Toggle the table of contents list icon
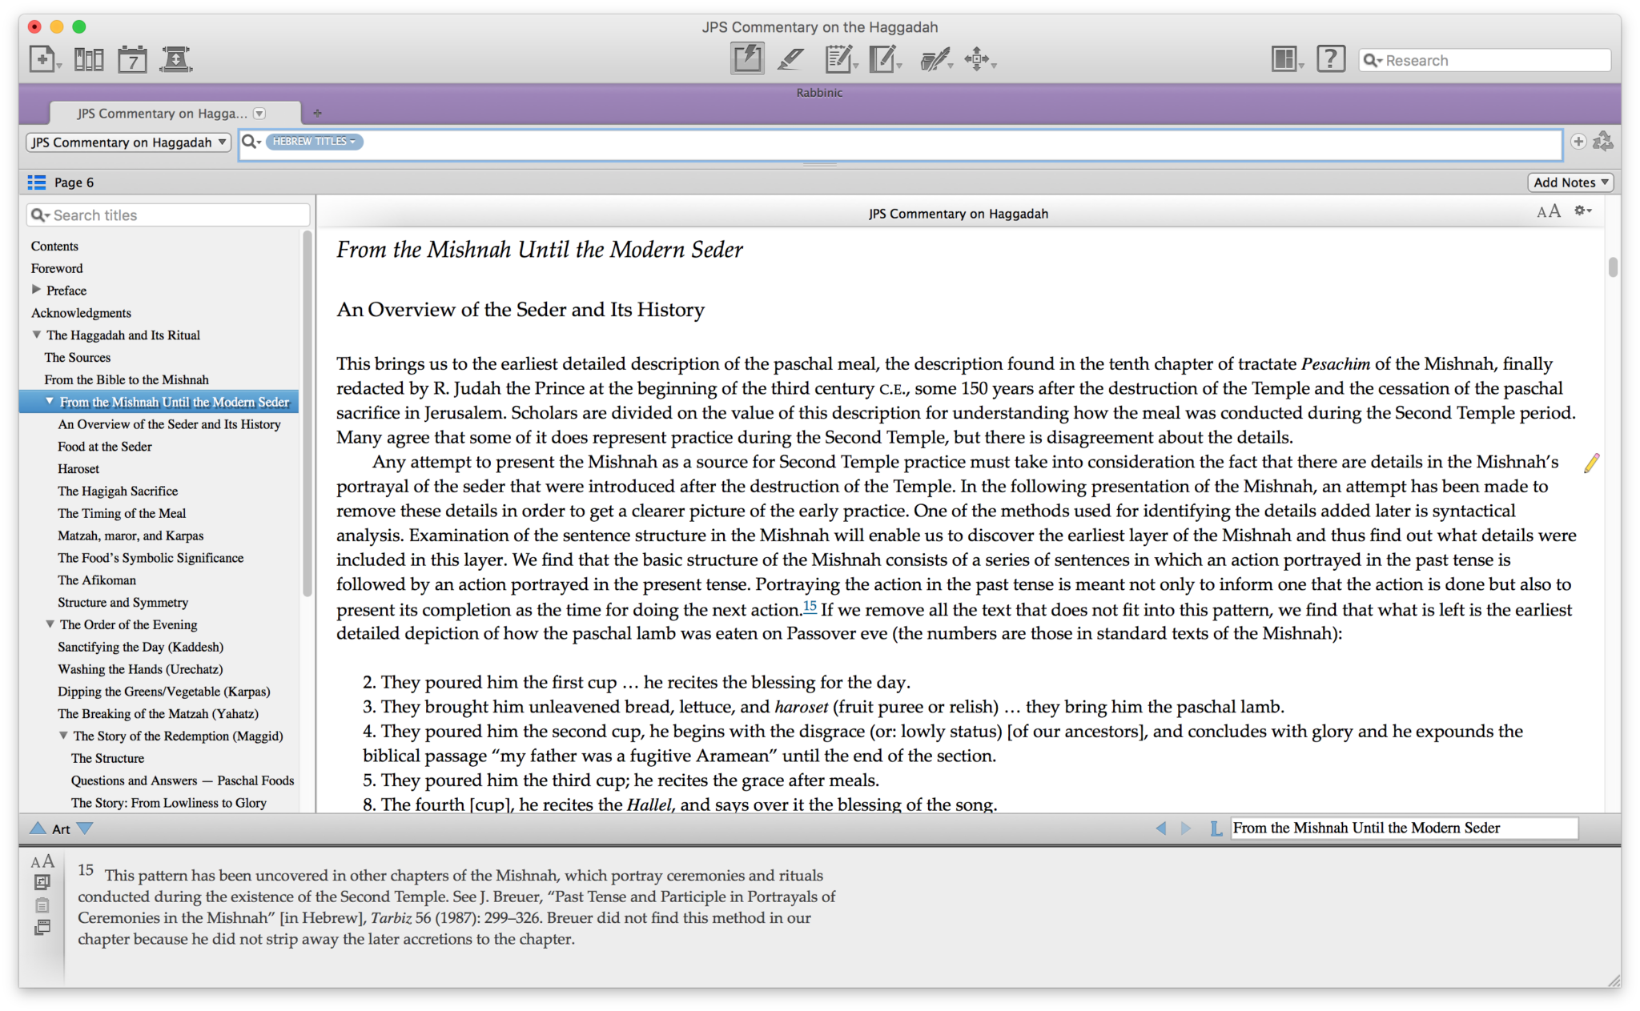Viewport: 1640px width, 1011px height. coord(37,183)
